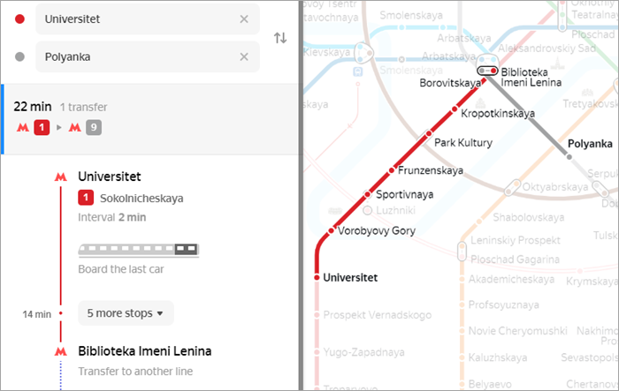The width and height of the screenshot is (619, 391).
Task: Click the train car boarding diagram
Action: 139,251
